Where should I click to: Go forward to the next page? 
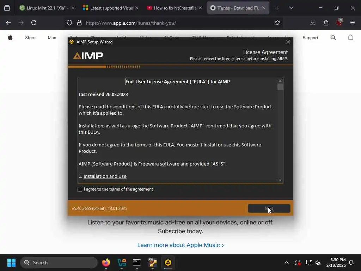point(21,23)
